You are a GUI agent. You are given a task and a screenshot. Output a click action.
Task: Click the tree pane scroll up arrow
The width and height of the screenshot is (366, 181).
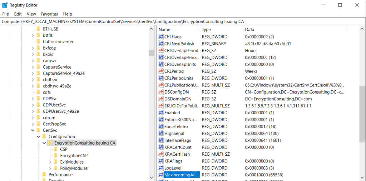coord(151,29)
